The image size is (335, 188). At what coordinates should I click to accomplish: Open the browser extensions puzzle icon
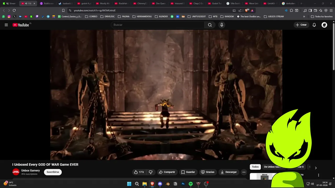[291, 10]
